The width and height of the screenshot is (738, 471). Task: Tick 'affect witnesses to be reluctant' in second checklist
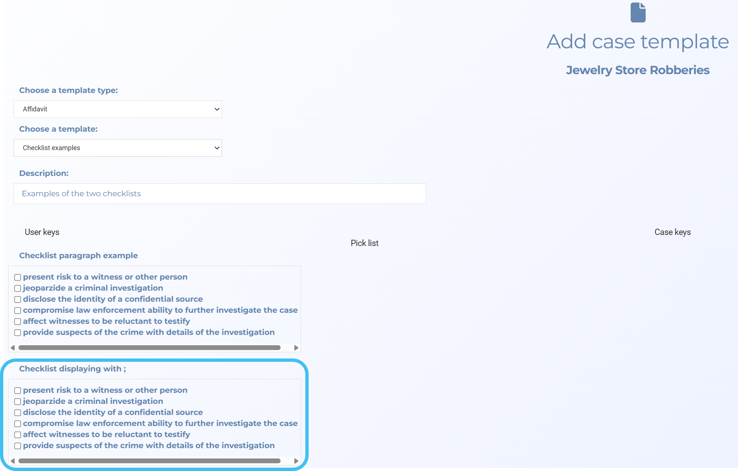click(18, 435)
